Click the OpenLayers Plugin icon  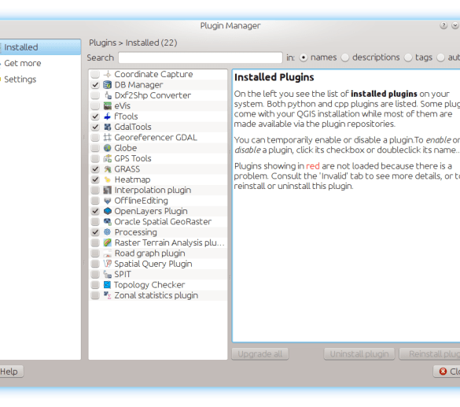[108, 211]
